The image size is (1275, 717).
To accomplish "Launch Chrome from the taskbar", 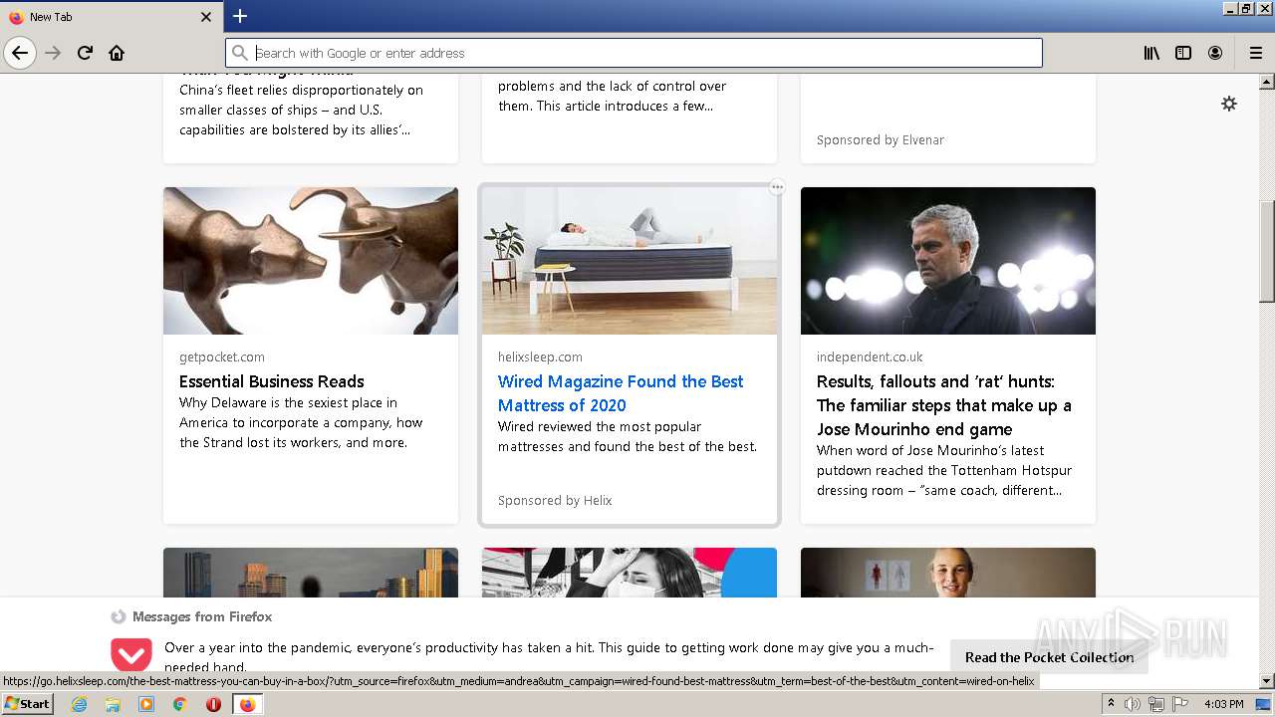I will coord(180,704).
